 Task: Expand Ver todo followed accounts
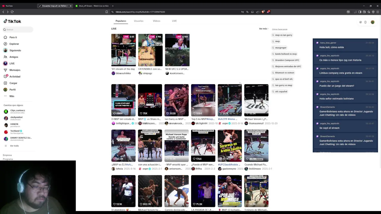(x=12, y=146)
